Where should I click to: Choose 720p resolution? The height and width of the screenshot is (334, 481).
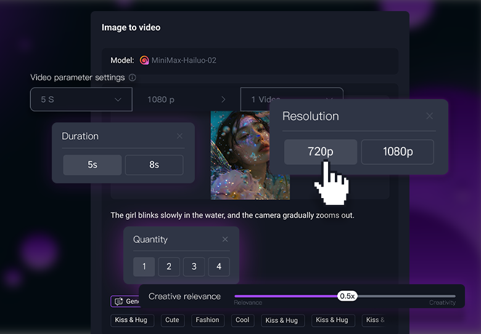[x=320, y=152]
